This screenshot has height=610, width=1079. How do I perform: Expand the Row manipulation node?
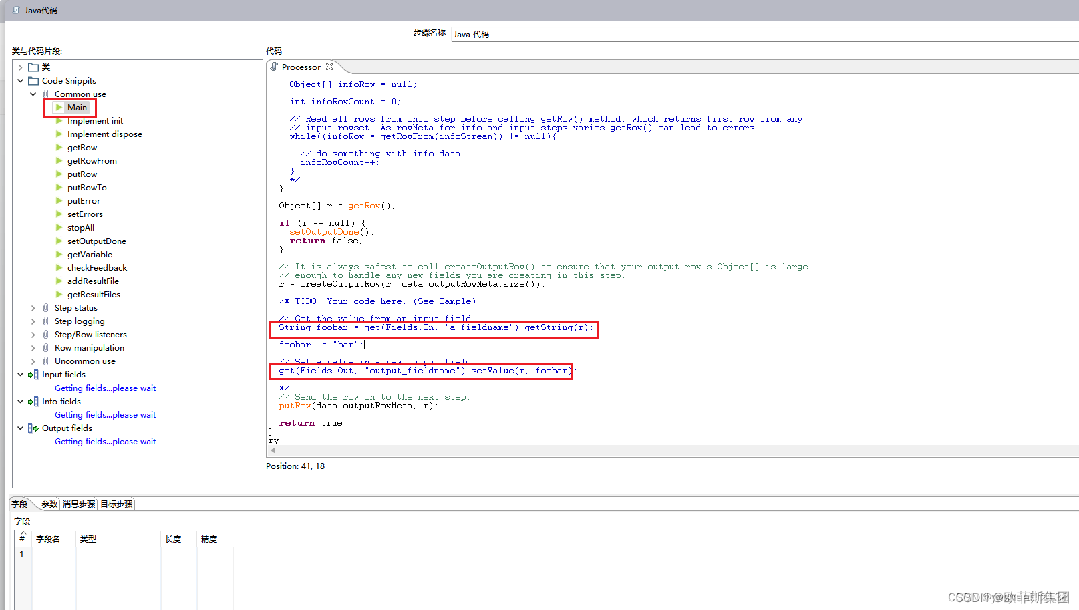coord(33,348)
